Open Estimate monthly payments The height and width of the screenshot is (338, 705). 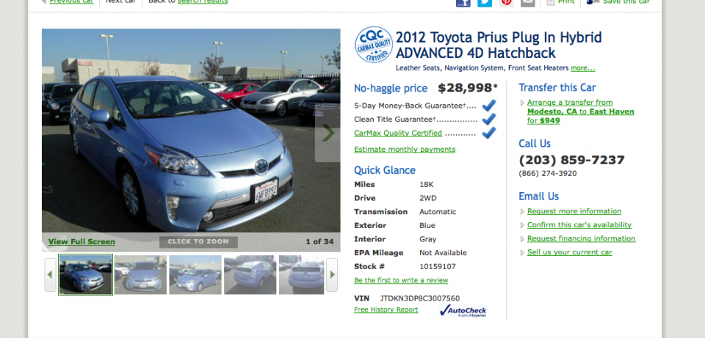(x=405, y=150)
